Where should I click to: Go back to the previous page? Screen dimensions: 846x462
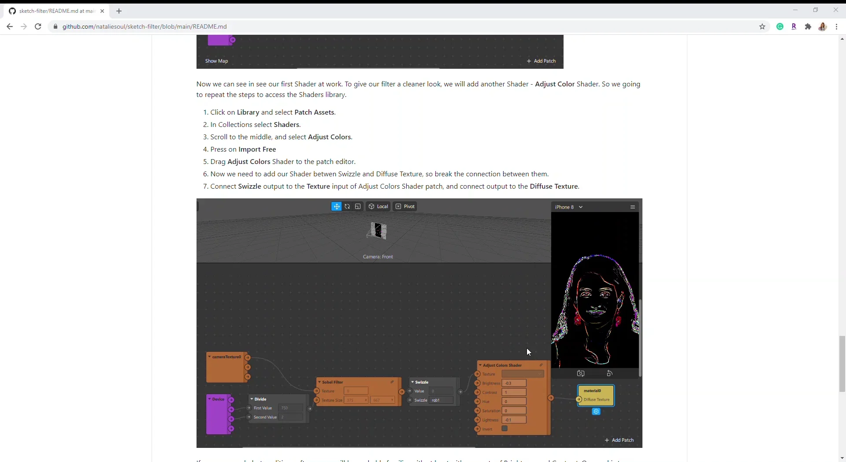10,26
